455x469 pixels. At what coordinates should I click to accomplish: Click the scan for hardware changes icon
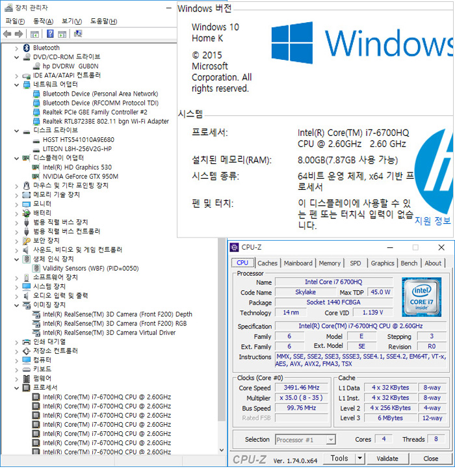pyautogui.click(x=78, y=34)
